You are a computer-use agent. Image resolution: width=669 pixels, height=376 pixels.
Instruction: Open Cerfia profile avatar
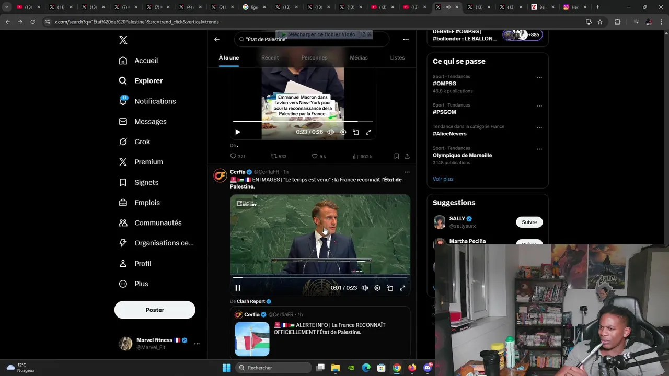[221, 175]
